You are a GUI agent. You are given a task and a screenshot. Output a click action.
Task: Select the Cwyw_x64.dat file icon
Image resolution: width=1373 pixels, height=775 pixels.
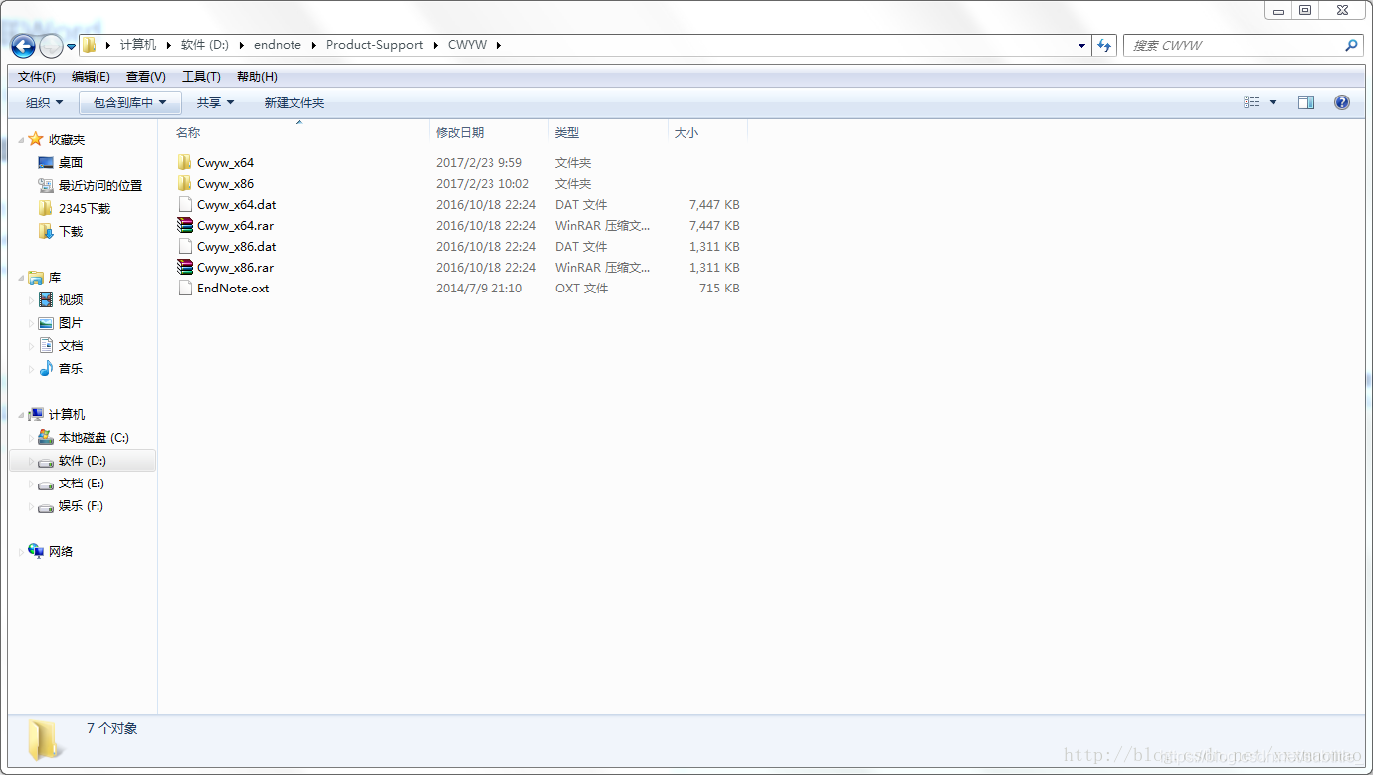pos(184,204)
